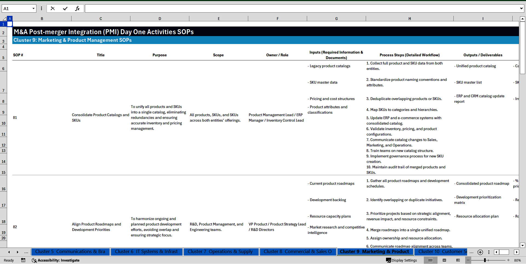Click the Select All triangle above row 1
Viewport: 526px width, 264px height.
click(x=5, y=18)
